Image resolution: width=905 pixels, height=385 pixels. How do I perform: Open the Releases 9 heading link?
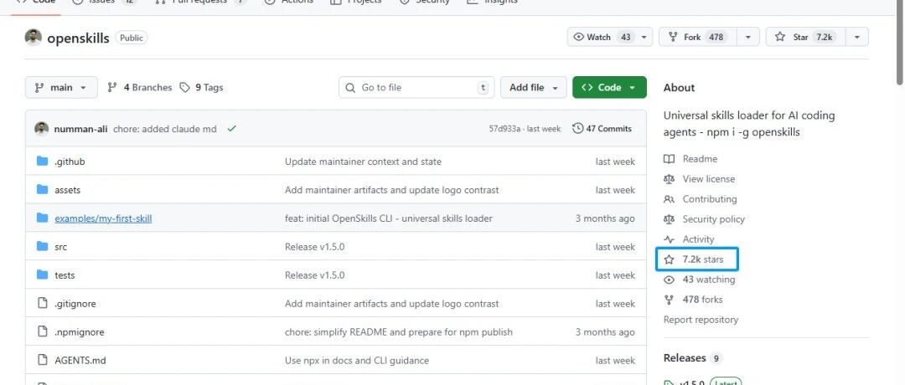point(692,358)
